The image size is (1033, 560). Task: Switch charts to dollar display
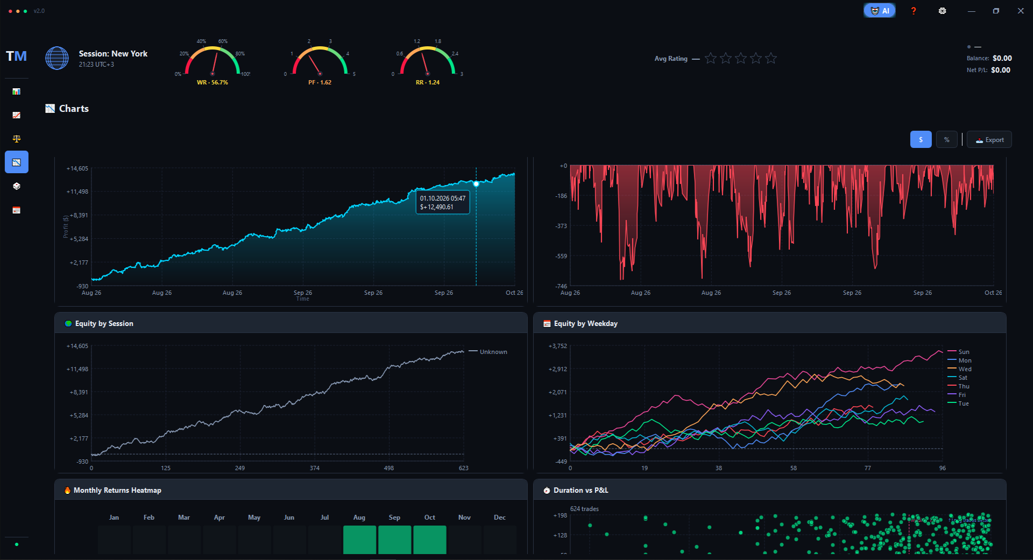click(921, 140)
